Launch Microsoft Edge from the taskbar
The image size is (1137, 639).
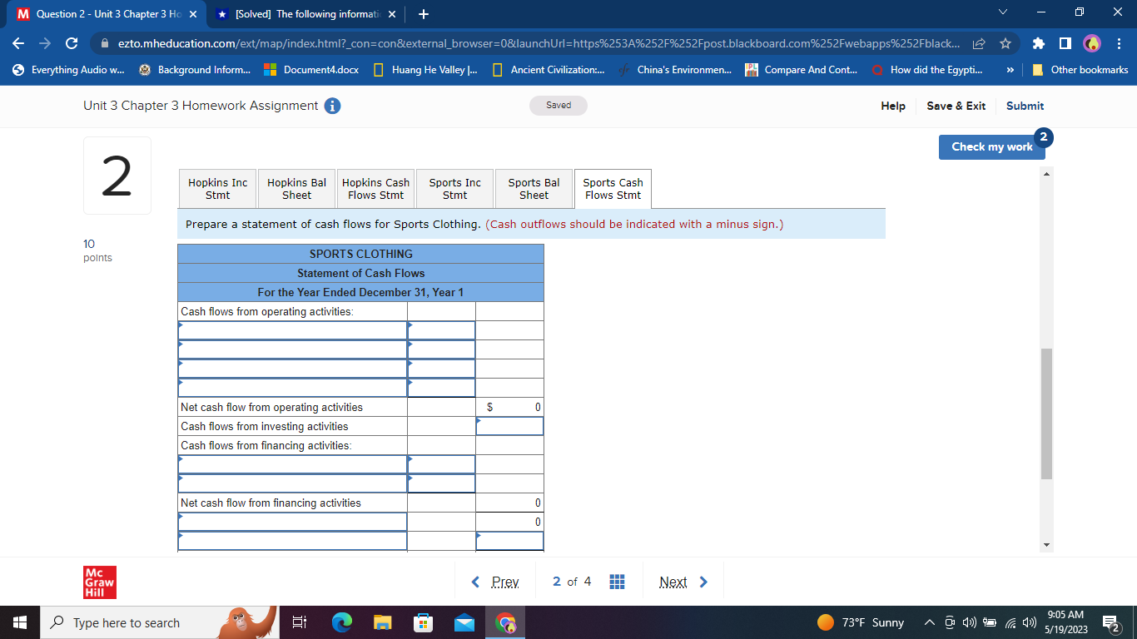pyautogui.click(x=341, y=622)
